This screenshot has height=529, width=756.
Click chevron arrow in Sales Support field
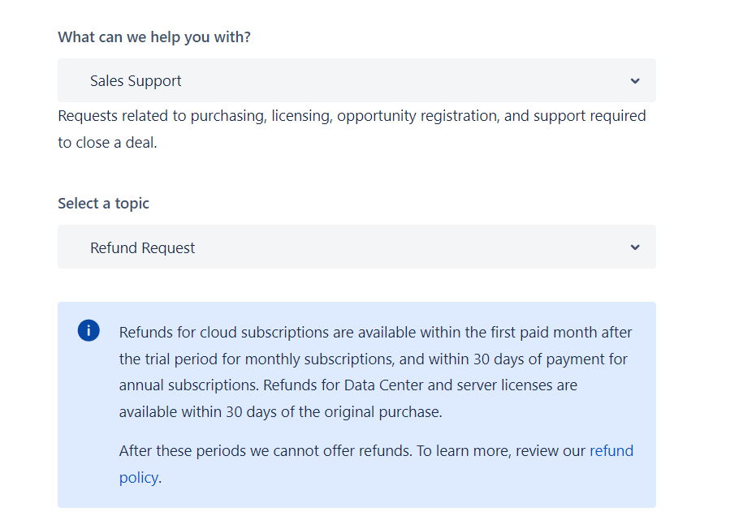pos(635,81)
